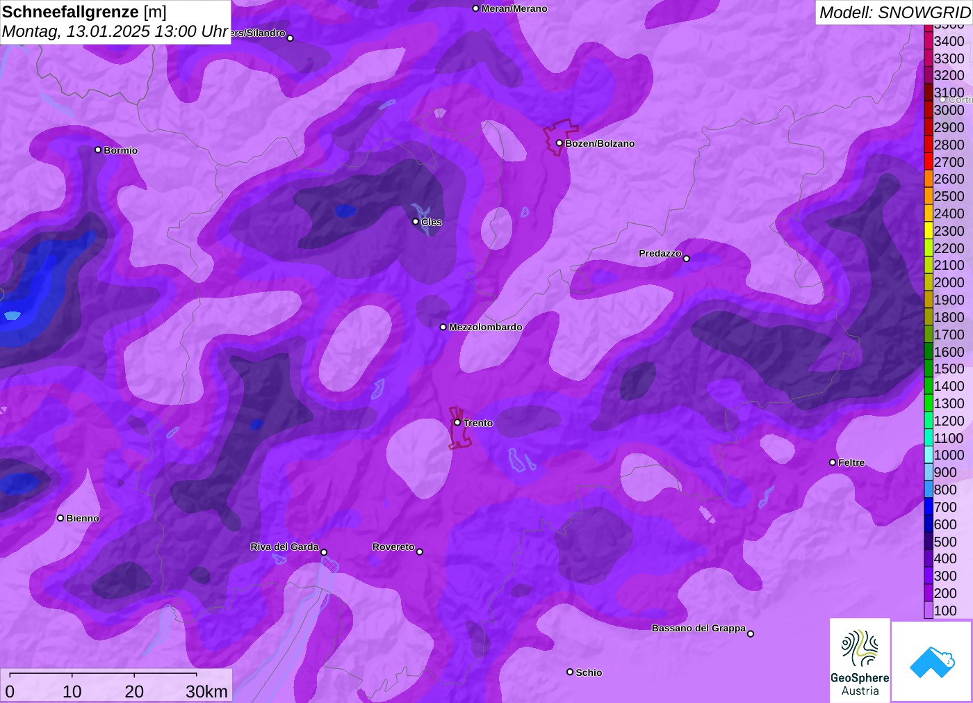Click the Predazzo label text
973x703 pixels.
point(660,253)
